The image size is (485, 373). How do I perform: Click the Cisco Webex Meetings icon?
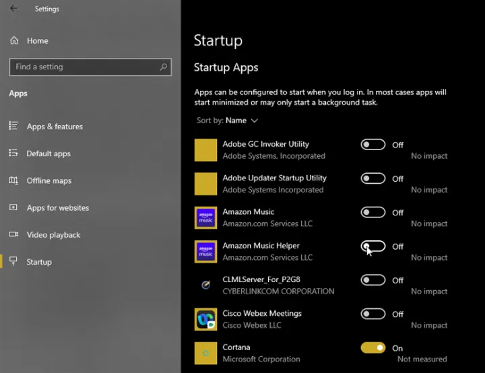(x=205, y=319)
